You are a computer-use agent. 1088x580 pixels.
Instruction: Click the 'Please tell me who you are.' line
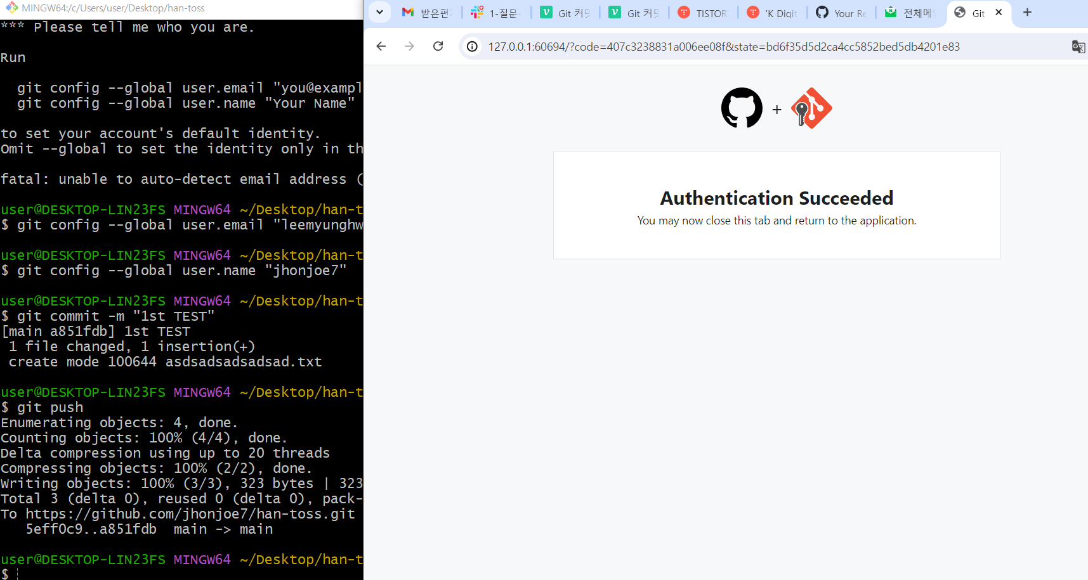[x=128, y=27]
